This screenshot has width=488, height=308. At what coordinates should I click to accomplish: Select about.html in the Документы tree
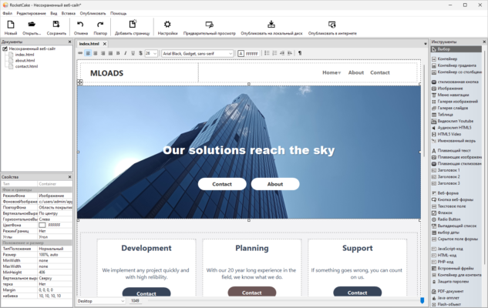(25, 61)
